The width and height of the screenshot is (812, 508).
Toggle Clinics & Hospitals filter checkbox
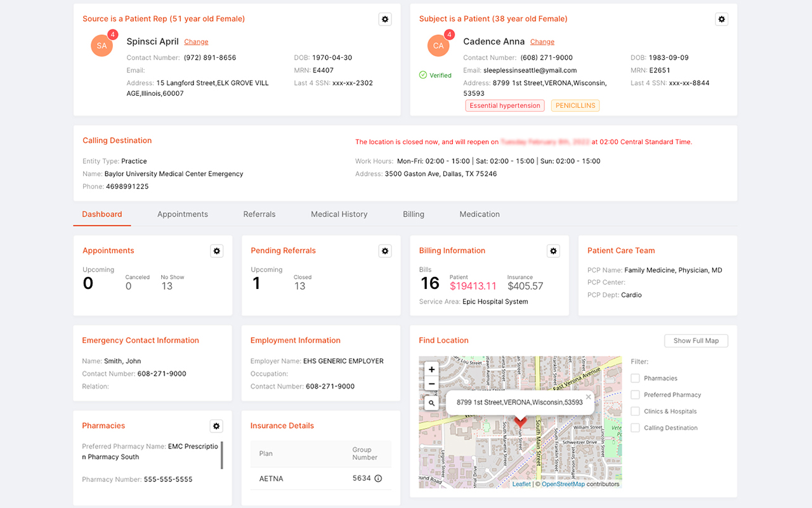click(635, 411)
